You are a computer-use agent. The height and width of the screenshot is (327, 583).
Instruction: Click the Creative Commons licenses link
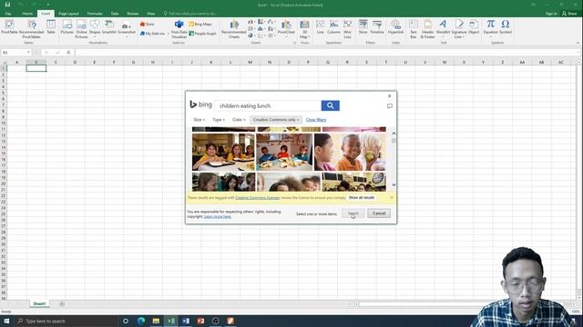257,198
